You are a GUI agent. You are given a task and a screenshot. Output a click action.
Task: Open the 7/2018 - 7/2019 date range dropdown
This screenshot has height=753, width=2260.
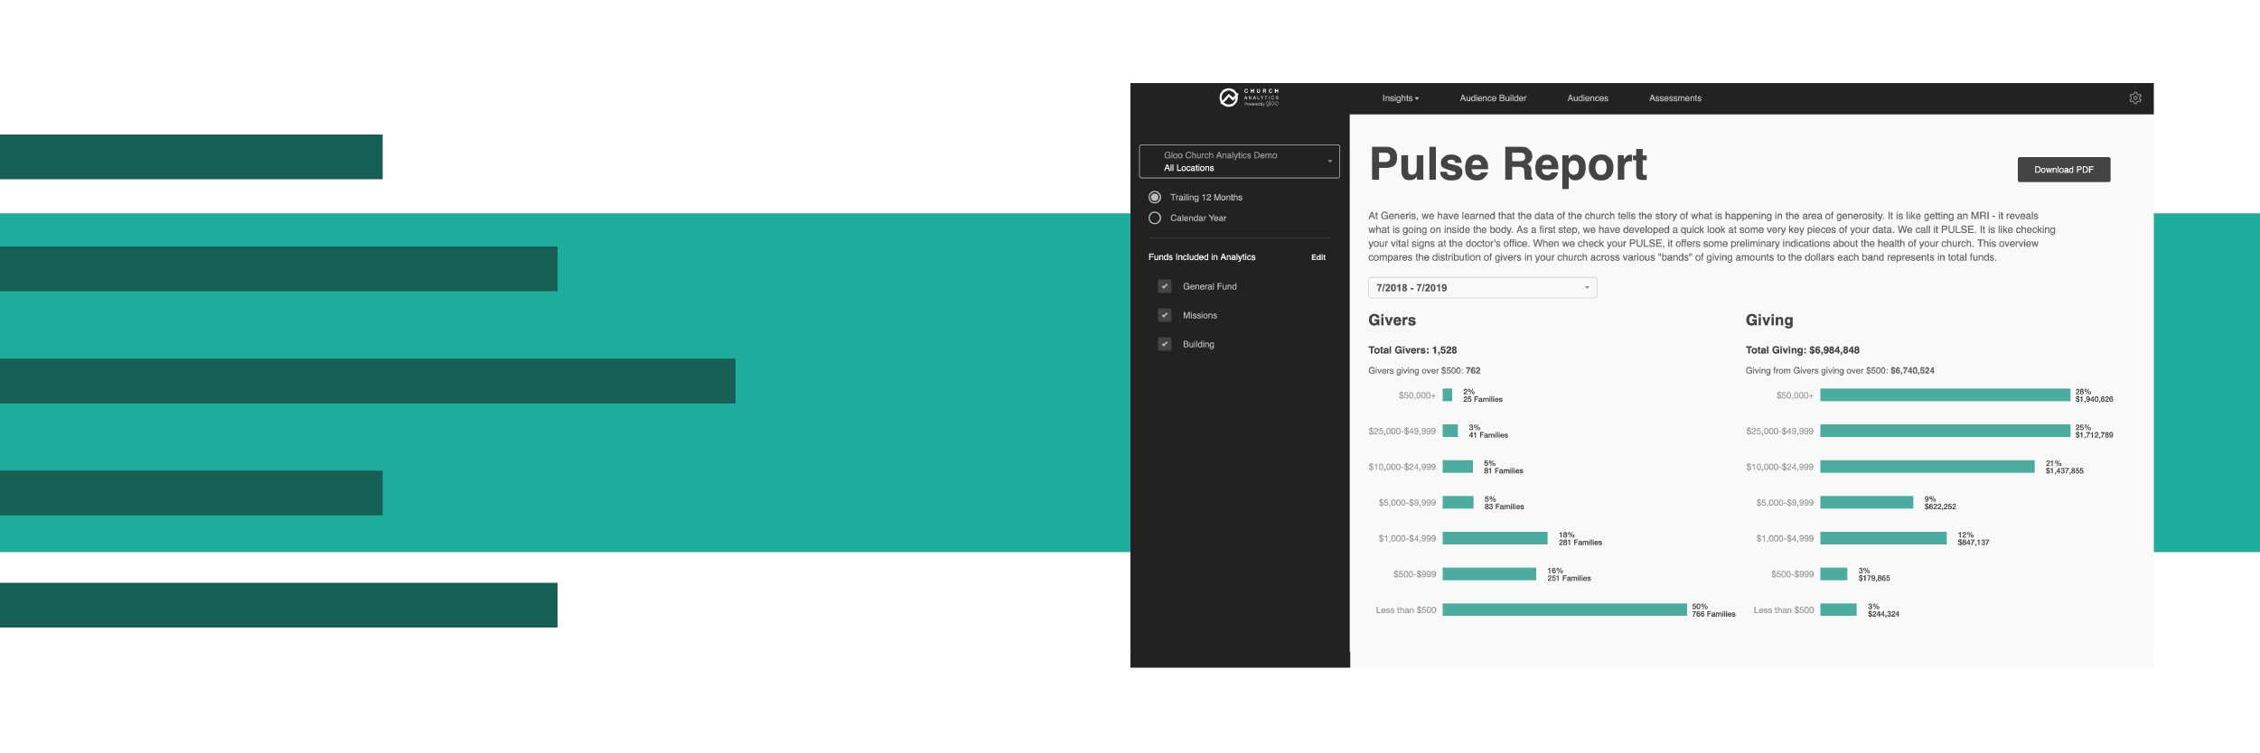pos(1482,288)
